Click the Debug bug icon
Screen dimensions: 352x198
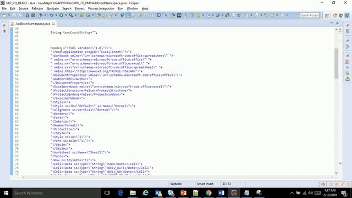[x=52, y=15]
